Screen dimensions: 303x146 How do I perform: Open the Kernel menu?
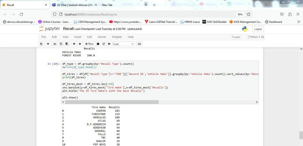(x=102, y=37)
